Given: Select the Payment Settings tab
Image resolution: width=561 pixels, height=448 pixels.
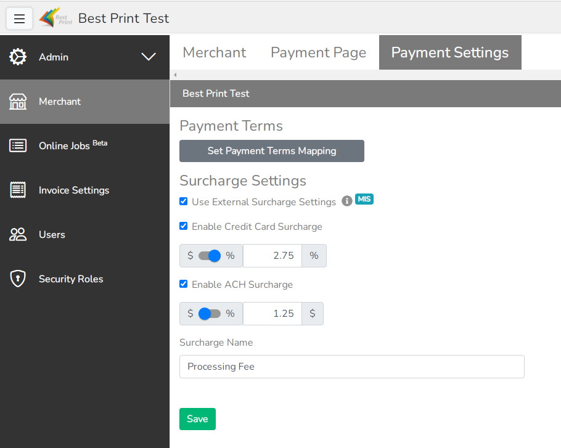Looking at the screenshot, I should pyautogui.click(x=450, y=52).
